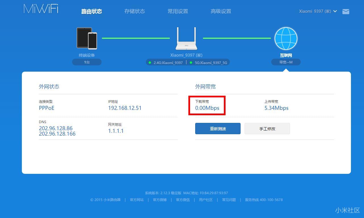
Task: Click the 外网带宽 section heading
Action: [x=205, y=87]
